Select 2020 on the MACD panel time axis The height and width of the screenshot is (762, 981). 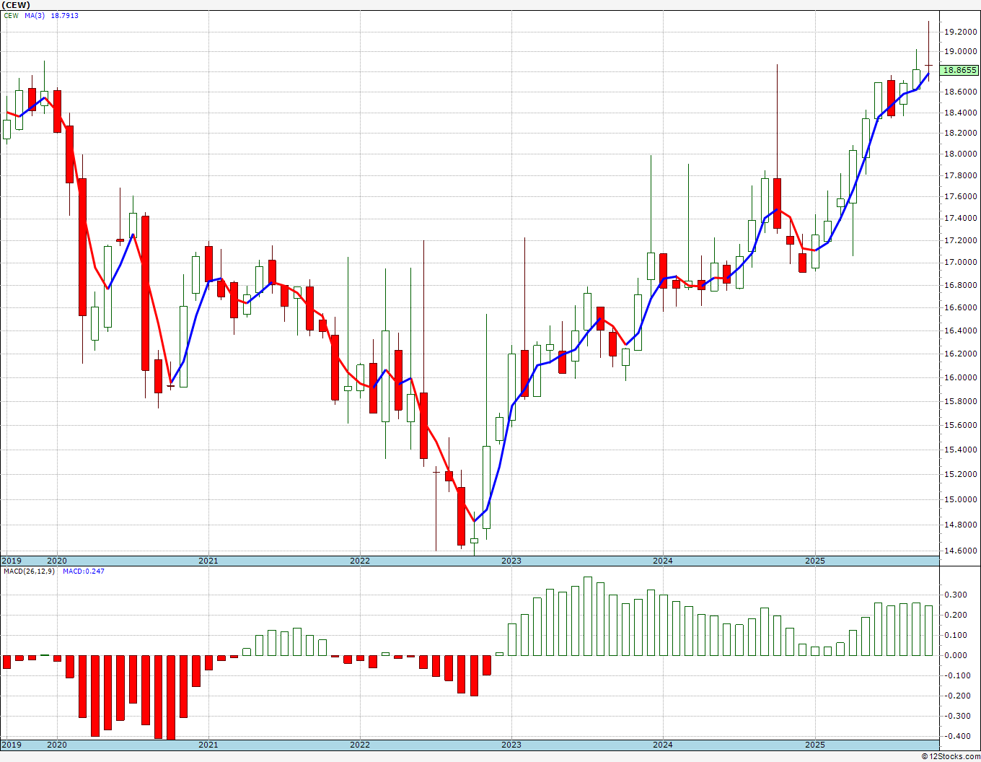click(56, 745)
